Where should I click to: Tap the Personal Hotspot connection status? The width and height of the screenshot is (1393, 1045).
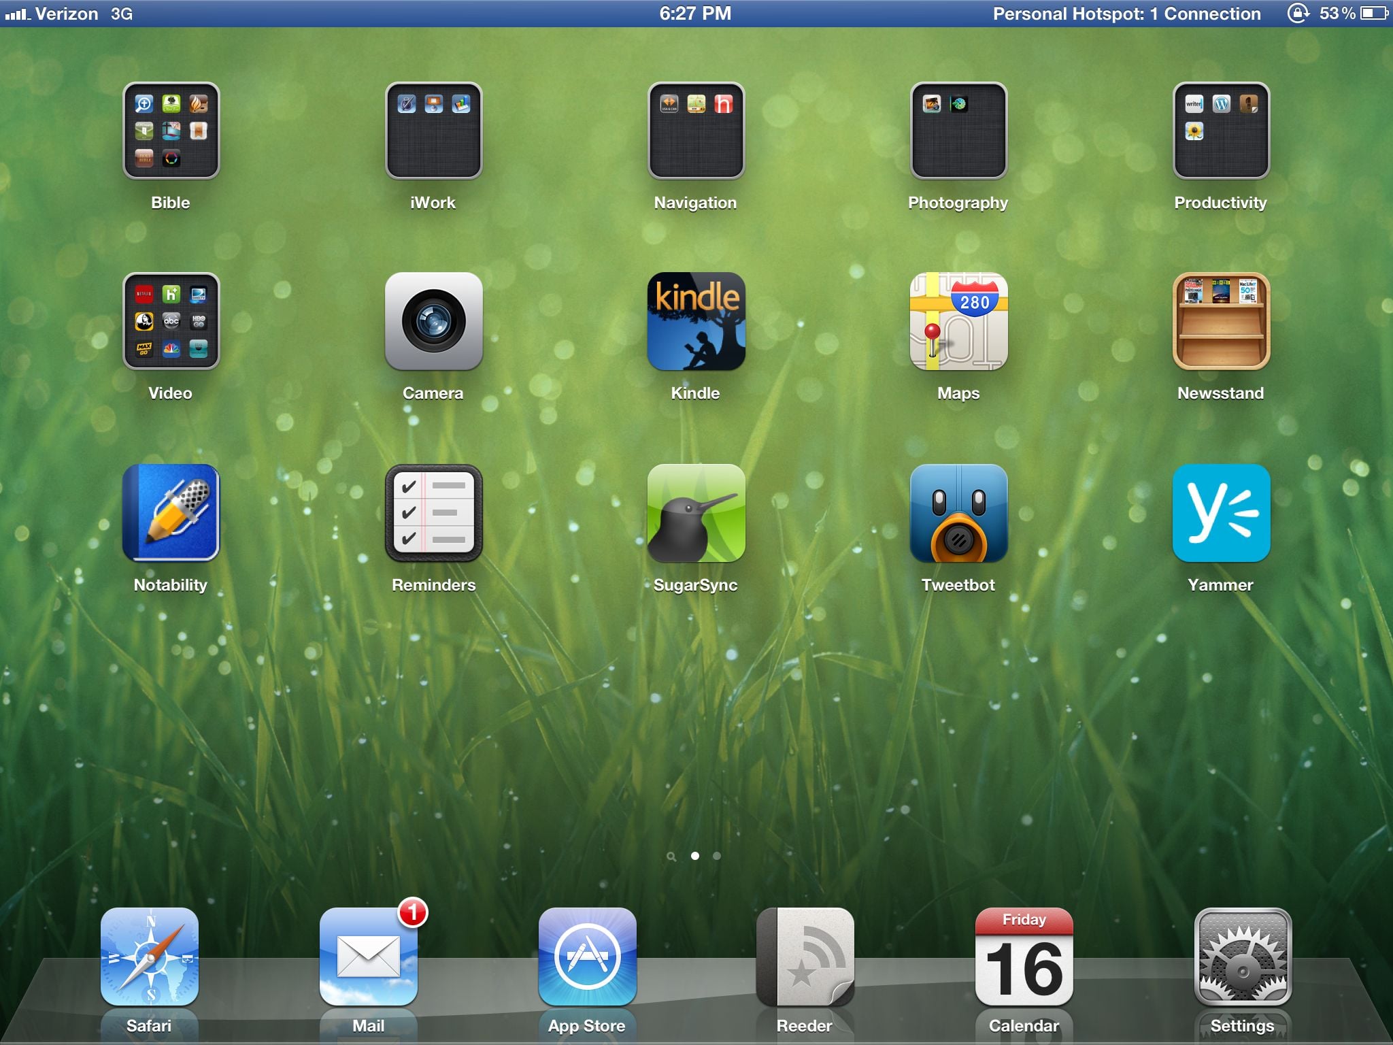coord(1126,14)
